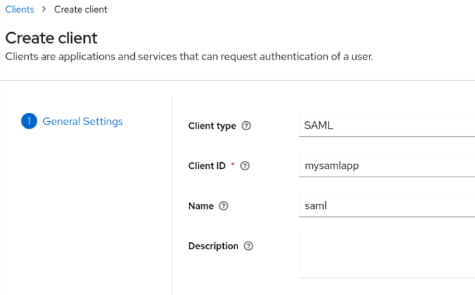The width and height of the screenshot is (475, 295).
Task: Show help for Client type
Action: 246,126
